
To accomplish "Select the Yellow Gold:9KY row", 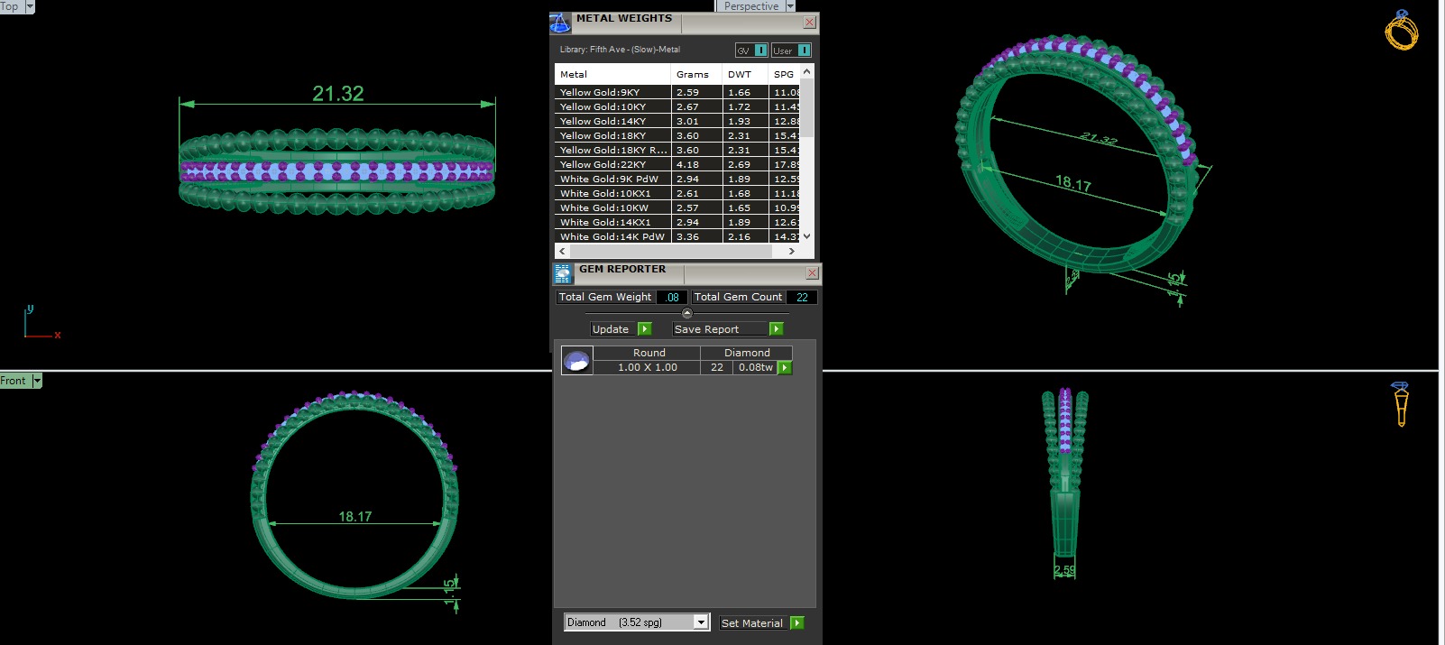I will 677,92.
